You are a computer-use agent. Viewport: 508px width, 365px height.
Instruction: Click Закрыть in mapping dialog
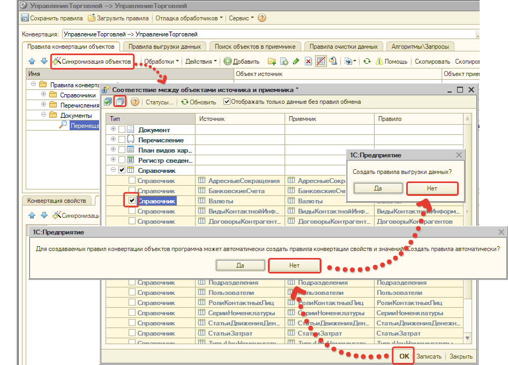(x=461, y=356)
